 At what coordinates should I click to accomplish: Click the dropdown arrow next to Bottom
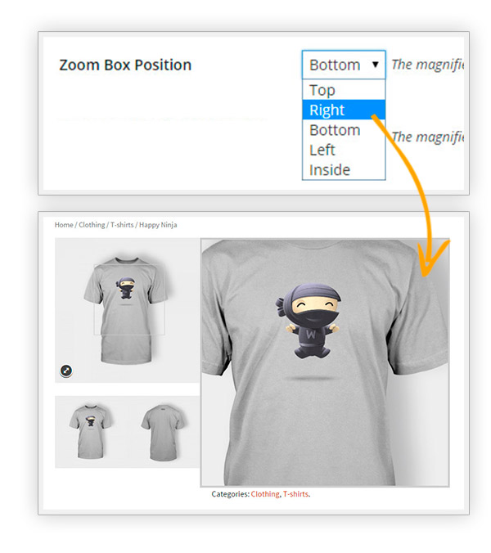click(x=376, y=65)
